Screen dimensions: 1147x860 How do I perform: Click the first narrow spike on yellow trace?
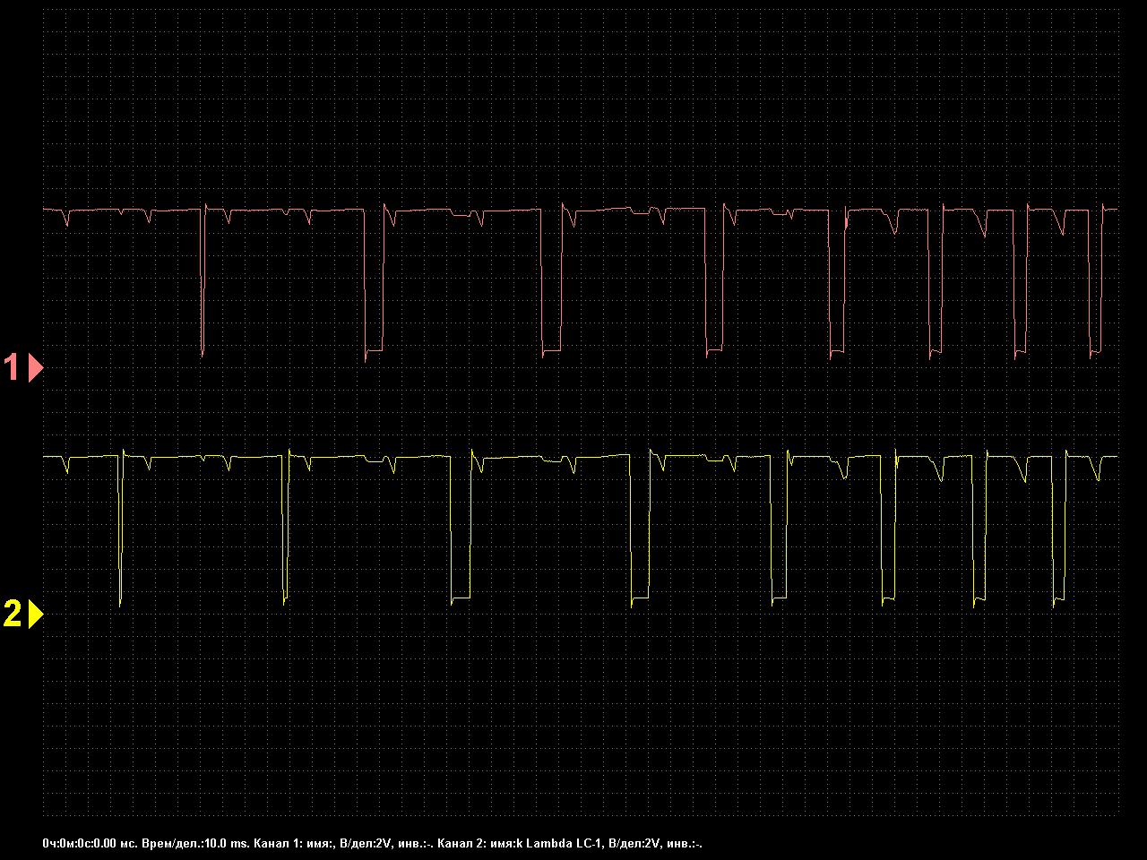120,537
